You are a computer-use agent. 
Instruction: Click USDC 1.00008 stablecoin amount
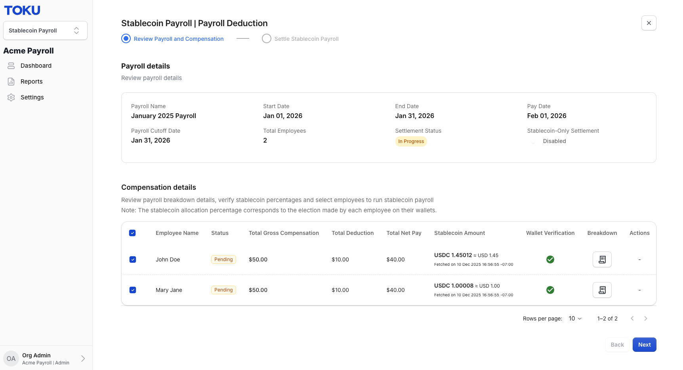tap(454, 286)
